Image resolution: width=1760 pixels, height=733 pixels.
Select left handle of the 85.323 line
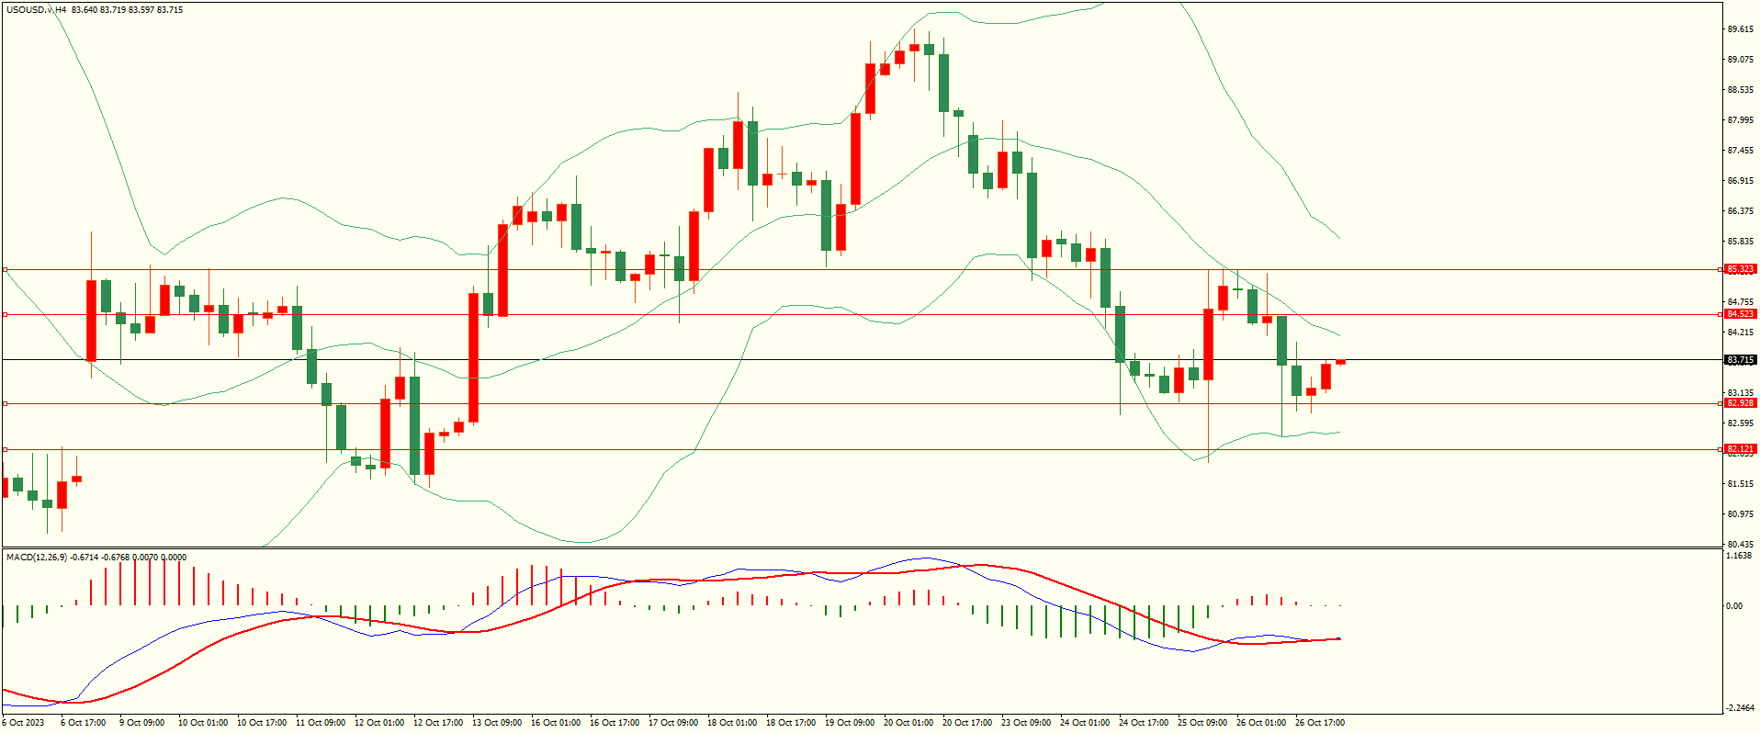point(5,270)
